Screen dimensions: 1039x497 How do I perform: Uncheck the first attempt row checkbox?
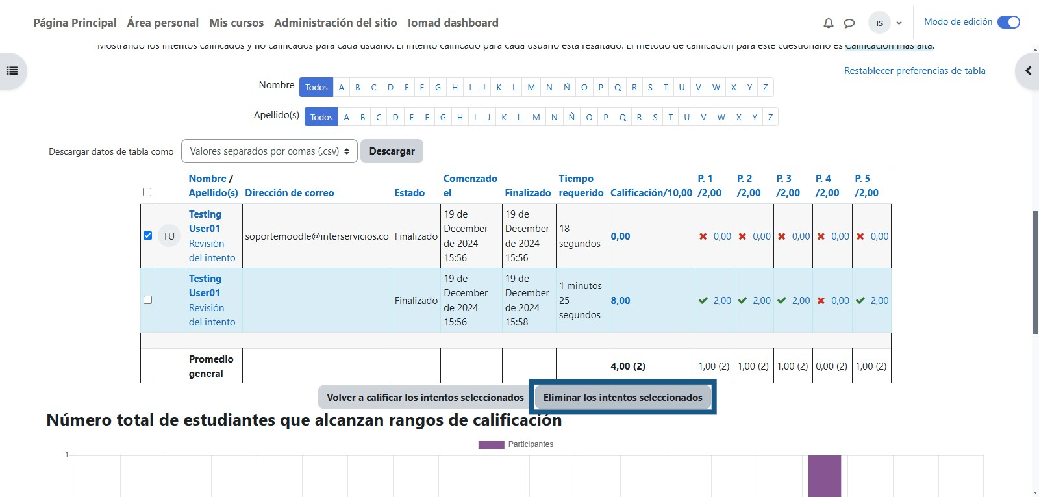[147, 236]
